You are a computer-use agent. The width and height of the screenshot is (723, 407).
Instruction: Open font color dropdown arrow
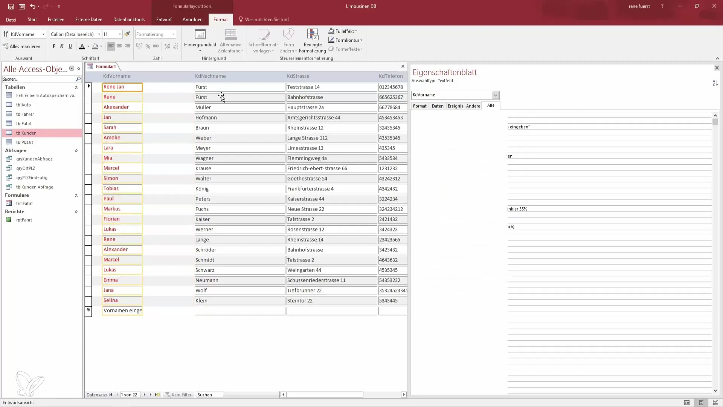[x=88, y=47]
